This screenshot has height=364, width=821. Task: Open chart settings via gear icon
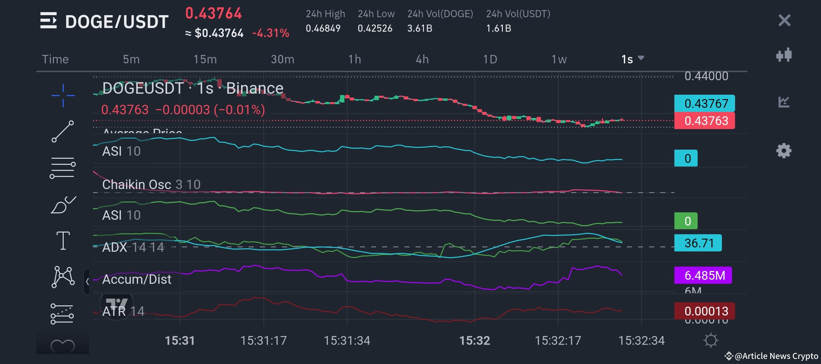point(784,151)
